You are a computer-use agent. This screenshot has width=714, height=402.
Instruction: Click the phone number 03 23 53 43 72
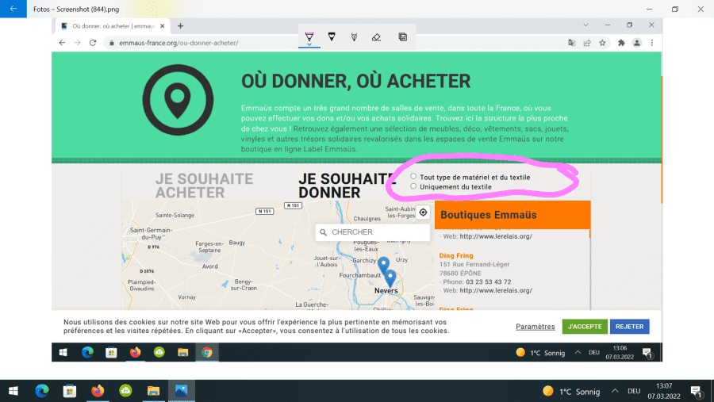[x=488, y=281]
